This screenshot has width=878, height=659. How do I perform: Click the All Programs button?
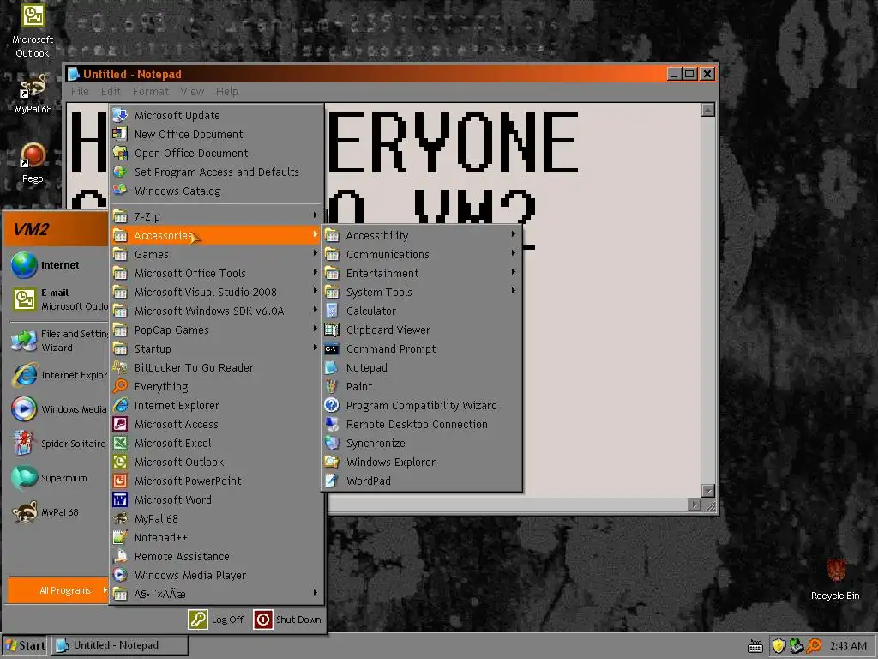click(58, 590)
